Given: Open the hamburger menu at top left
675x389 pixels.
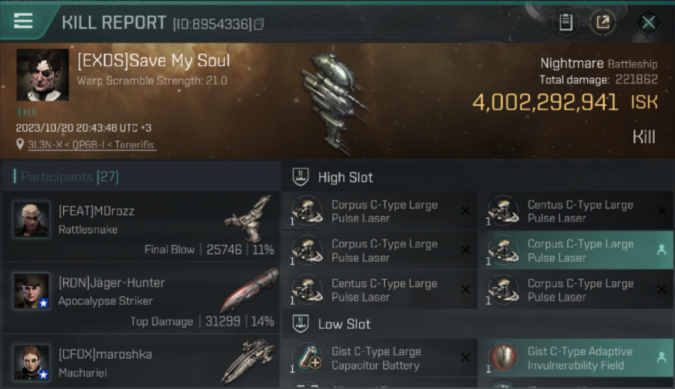Looking at the screenshot, I should point(23,22).
